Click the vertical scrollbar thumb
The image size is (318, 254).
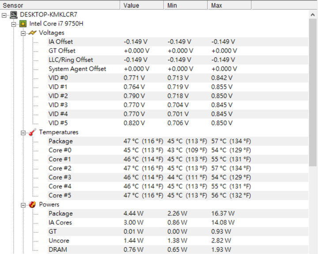[x=313, y=93]
